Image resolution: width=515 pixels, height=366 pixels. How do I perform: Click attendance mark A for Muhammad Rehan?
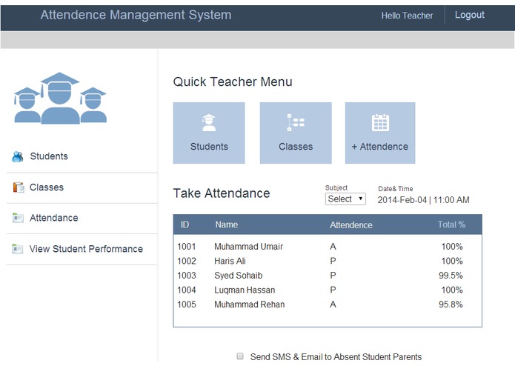333,305
